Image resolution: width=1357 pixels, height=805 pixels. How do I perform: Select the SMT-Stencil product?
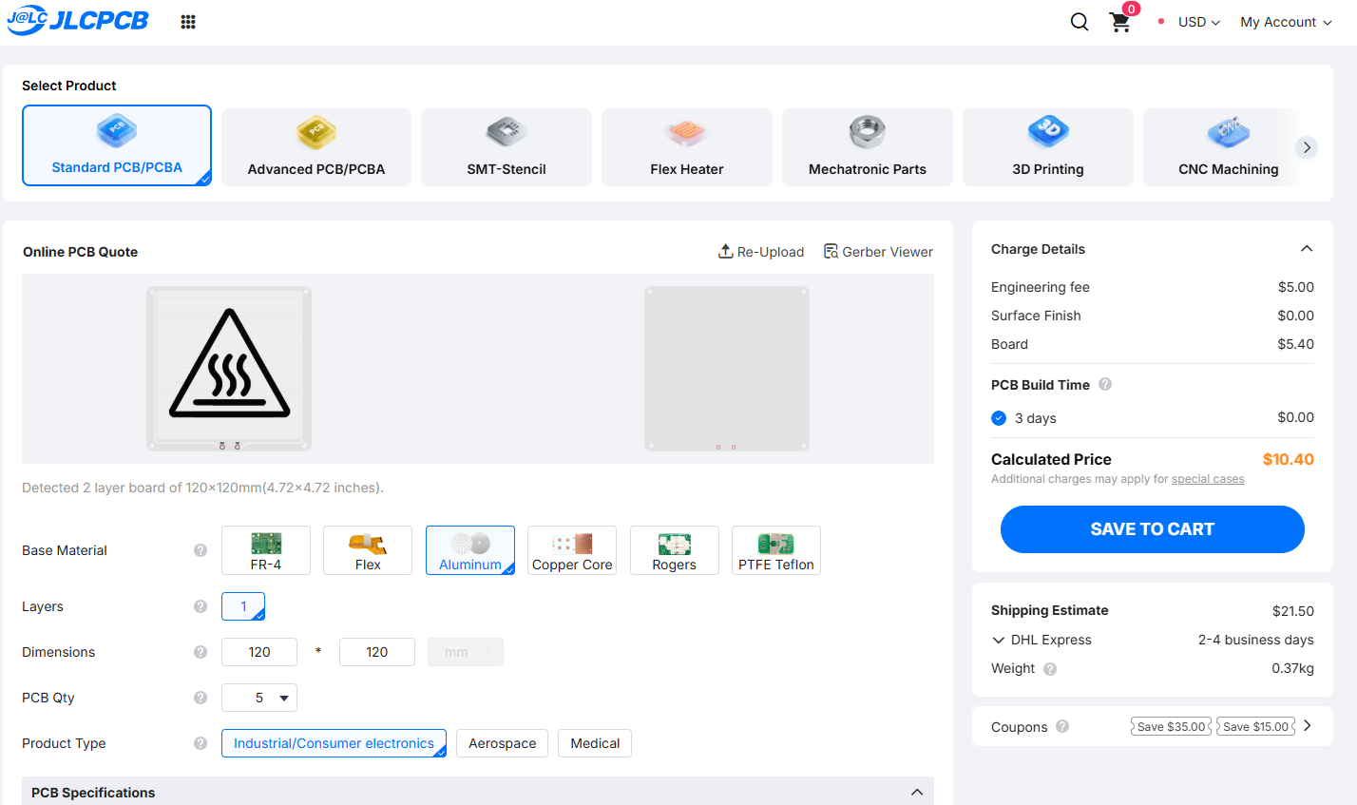506,147
